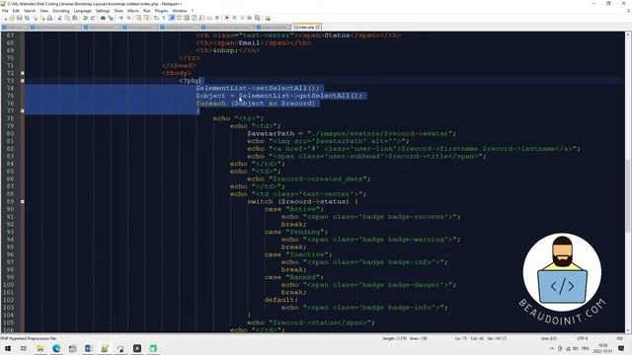Start macro recording with the red record icon
This screenshot has height=355, width=632.
tap(227, 18)
